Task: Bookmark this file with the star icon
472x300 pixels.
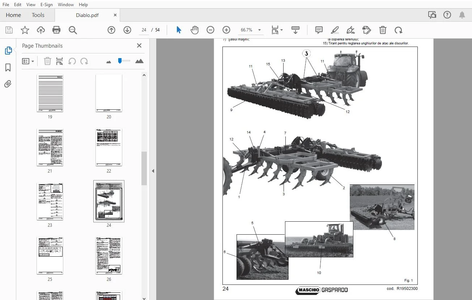Action: click(25, 30)
